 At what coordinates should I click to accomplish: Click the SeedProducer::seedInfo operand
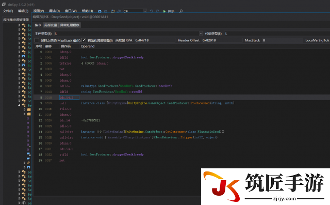click(127, 86)
